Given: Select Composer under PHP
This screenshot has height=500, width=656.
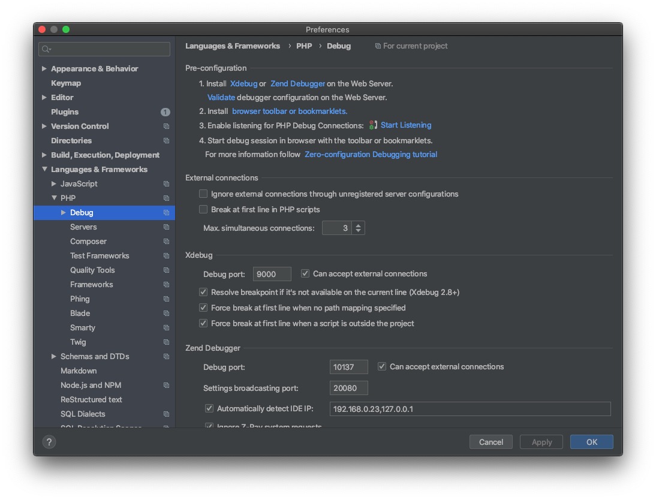Looking at the screenshot, I should click(x=88, y=242).
